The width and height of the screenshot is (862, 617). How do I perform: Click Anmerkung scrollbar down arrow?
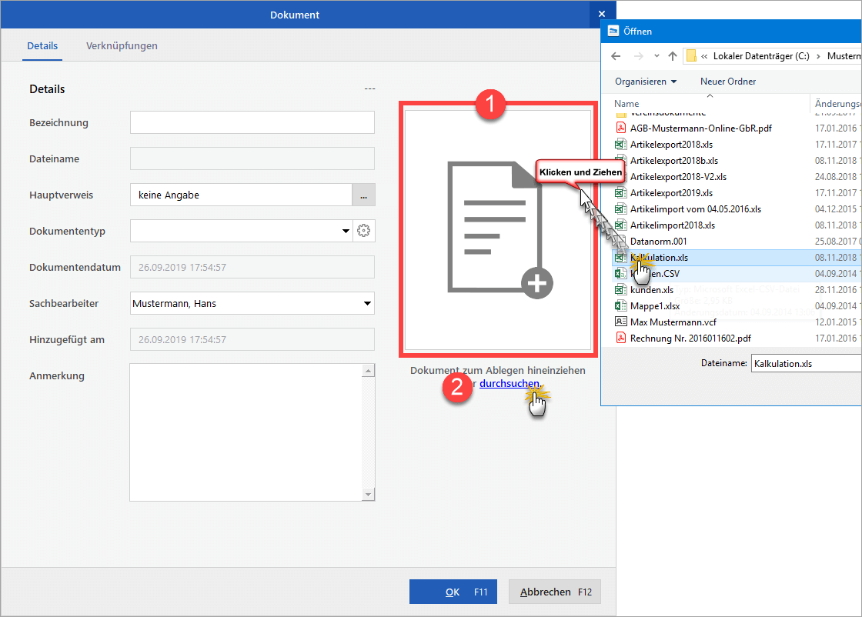[369, 495]
